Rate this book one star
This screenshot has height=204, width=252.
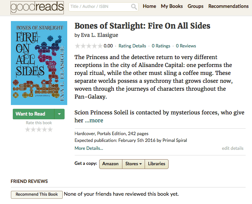click(27, 129)
